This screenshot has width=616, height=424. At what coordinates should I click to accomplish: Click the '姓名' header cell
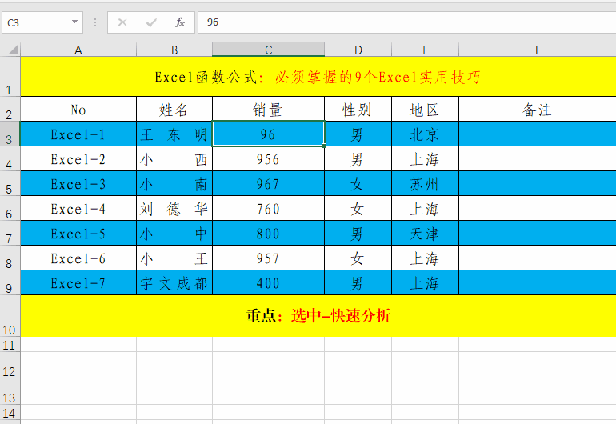(174, 109)
